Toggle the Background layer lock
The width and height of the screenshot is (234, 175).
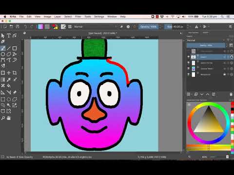click(x=224, y=74)
